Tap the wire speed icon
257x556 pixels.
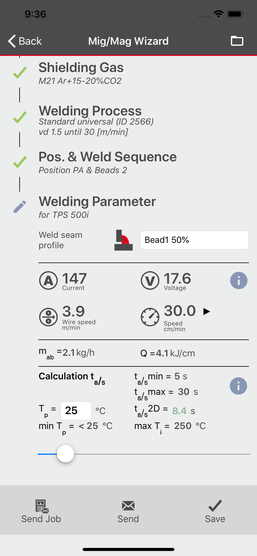(x=48, y=317)
